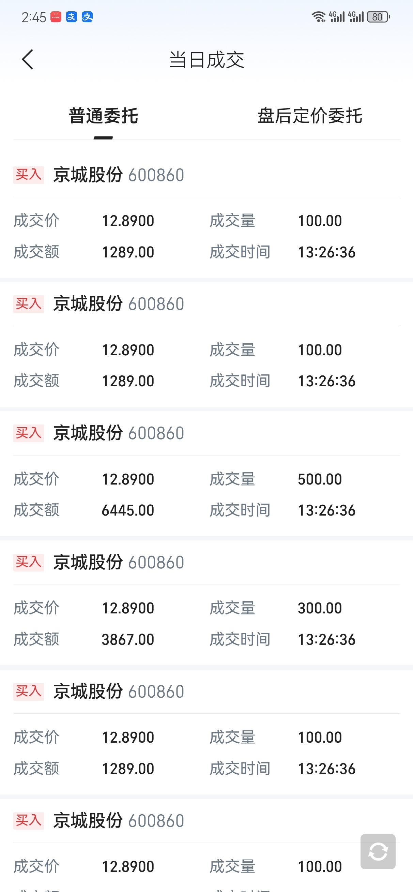Tap the second Alipay status bar icon
Image resolution: width=413 pixels, height=892 pixels.
pos(87,17)
